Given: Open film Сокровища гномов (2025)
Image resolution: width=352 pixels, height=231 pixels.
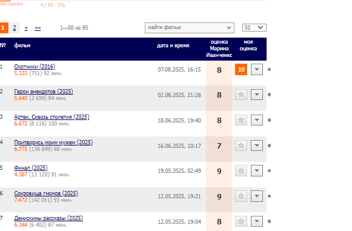Looking at the screenshot, I should (46, 193).
